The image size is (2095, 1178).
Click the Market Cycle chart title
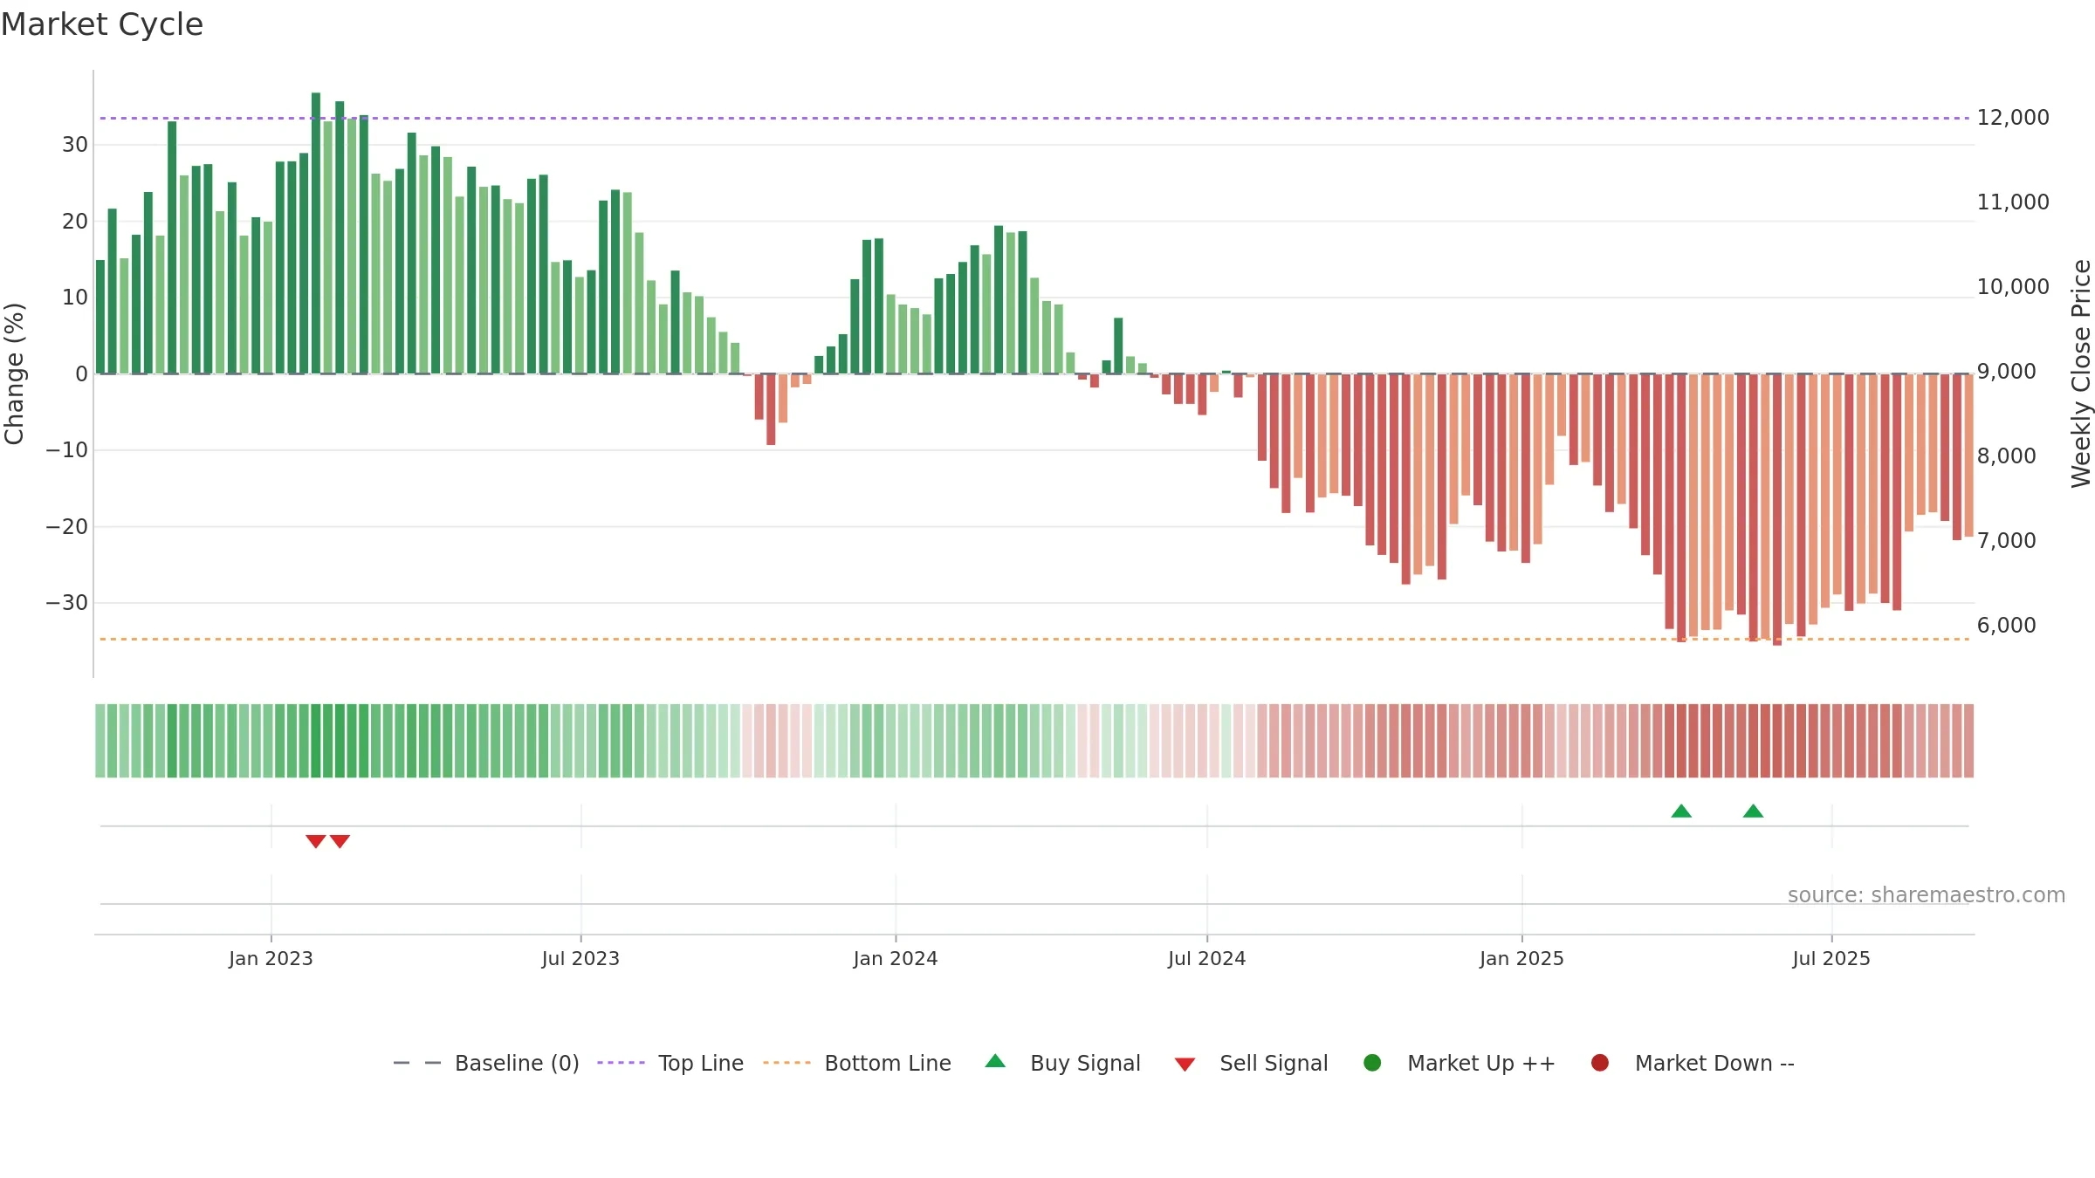[x=102, y=24]
